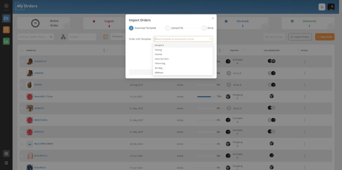Screen dimensions: 342x170
Task: Open the user profile avatar
Action: point(331,7)
